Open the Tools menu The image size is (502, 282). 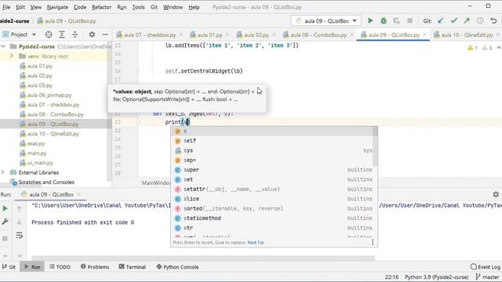[138, 7]
